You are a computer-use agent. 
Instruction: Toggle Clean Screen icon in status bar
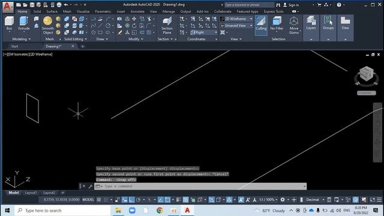click(x=373, y=200)
